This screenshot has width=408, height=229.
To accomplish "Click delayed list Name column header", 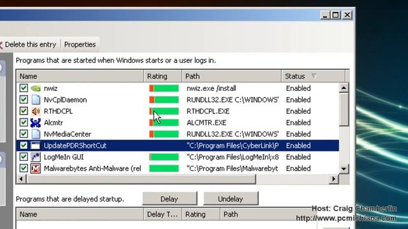I will coord(80,214).
